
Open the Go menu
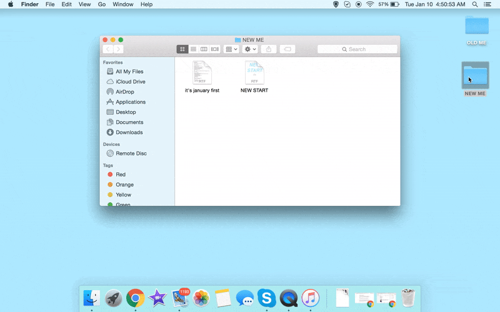[102, 4]
